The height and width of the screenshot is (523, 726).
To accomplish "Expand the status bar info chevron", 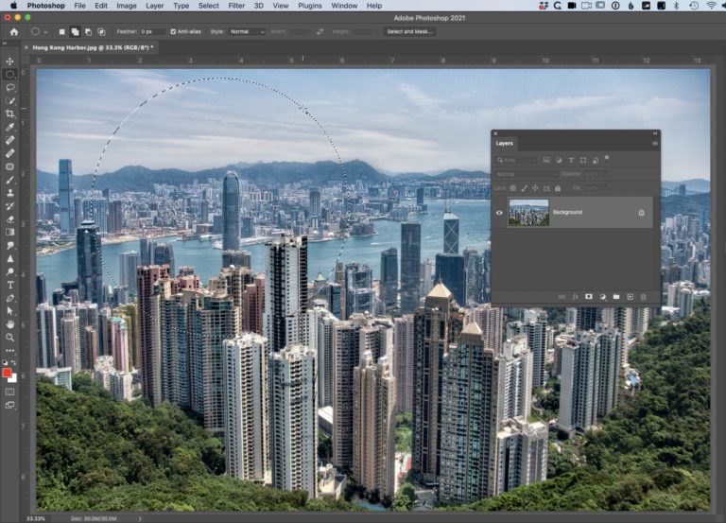I will [139, 519].
